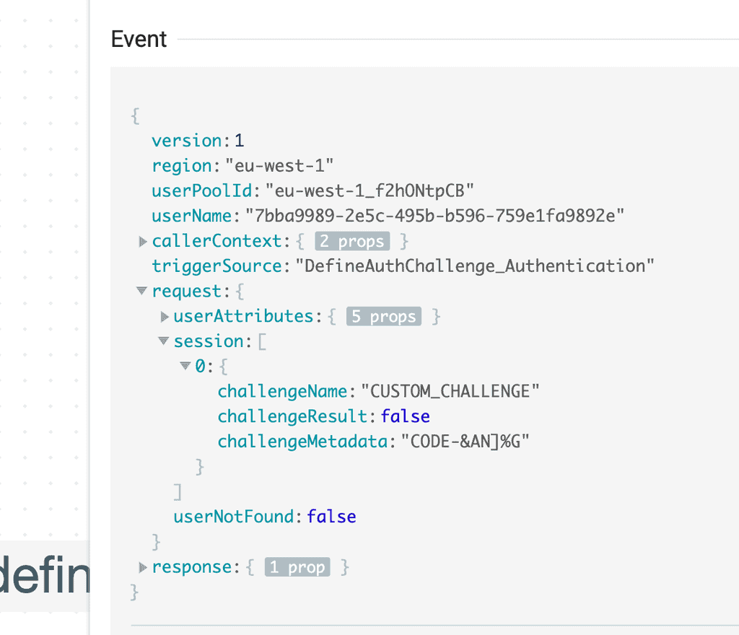Collapse the request object triangle
This screenshot has height=635, width=739.
click(x=141, y=292)
